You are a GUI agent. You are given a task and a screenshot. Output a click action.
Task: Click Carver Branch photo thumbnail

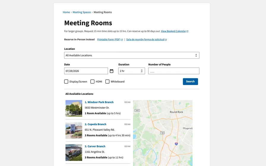(x=74, y=152)
